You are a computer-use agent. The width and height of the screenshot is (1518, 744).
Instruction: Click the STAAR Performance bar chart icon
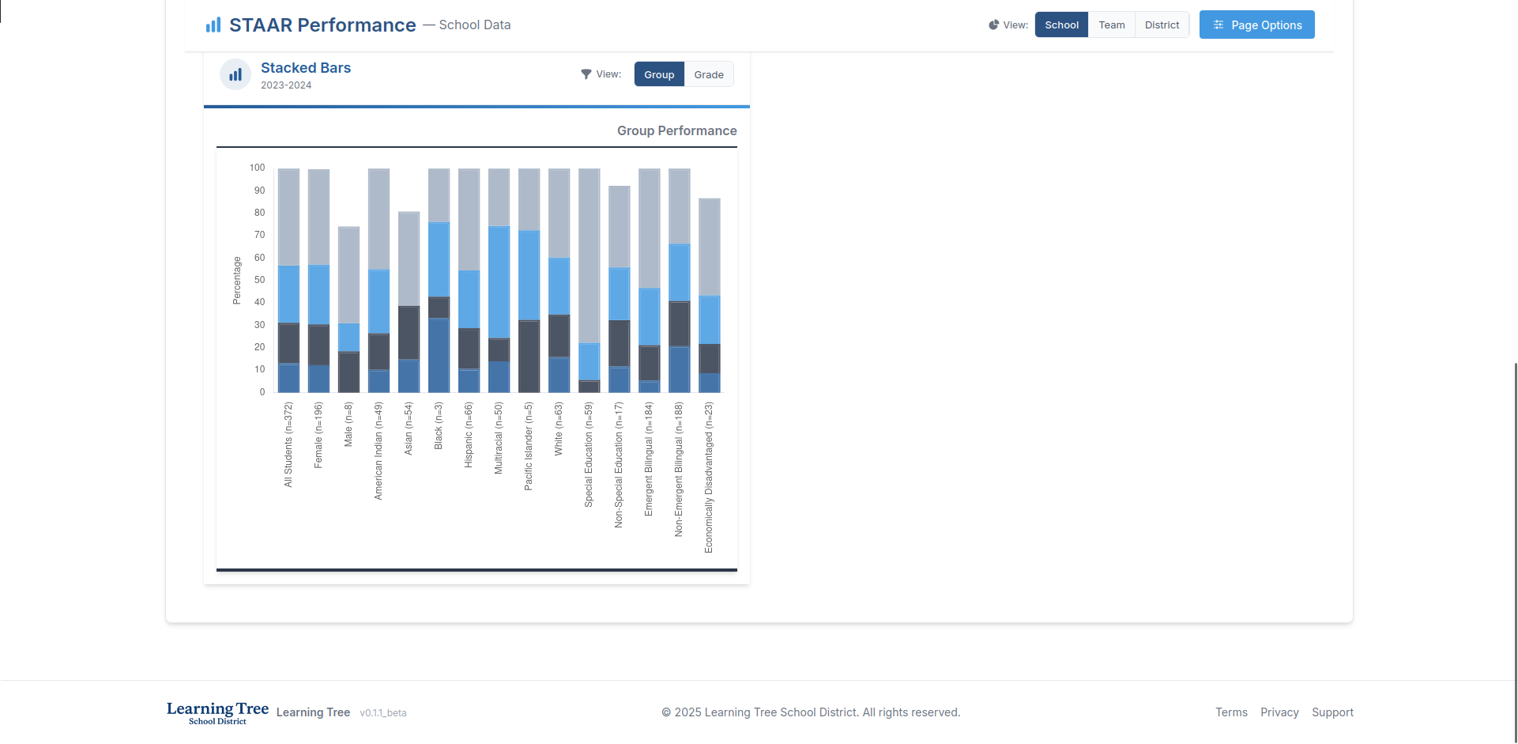[213, 25]
